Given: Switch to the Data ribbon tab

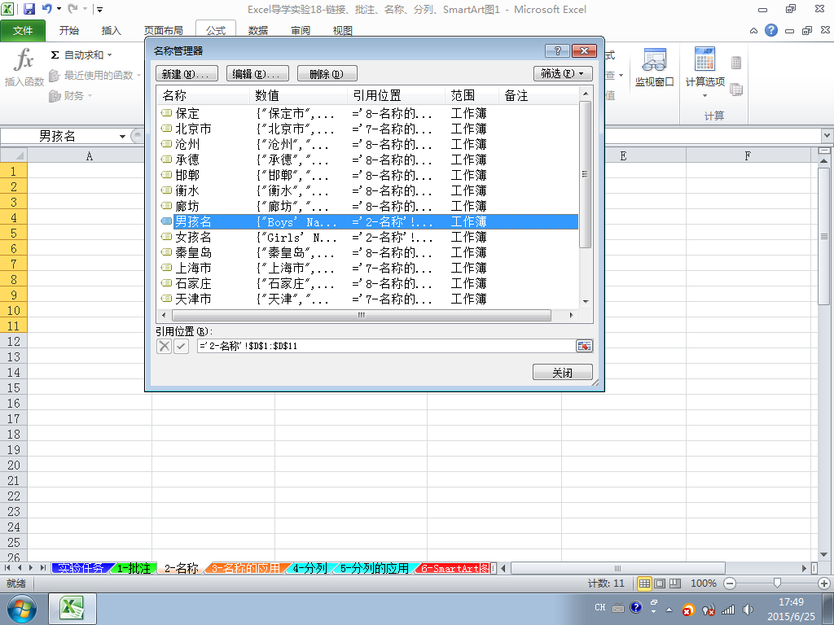Looking at the screenshot, I should [258, 30].
